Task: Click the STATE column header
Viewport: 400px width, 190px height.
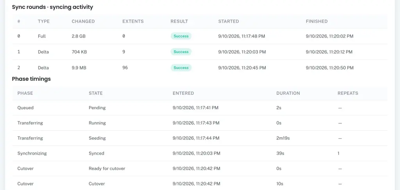Action: 96,93
